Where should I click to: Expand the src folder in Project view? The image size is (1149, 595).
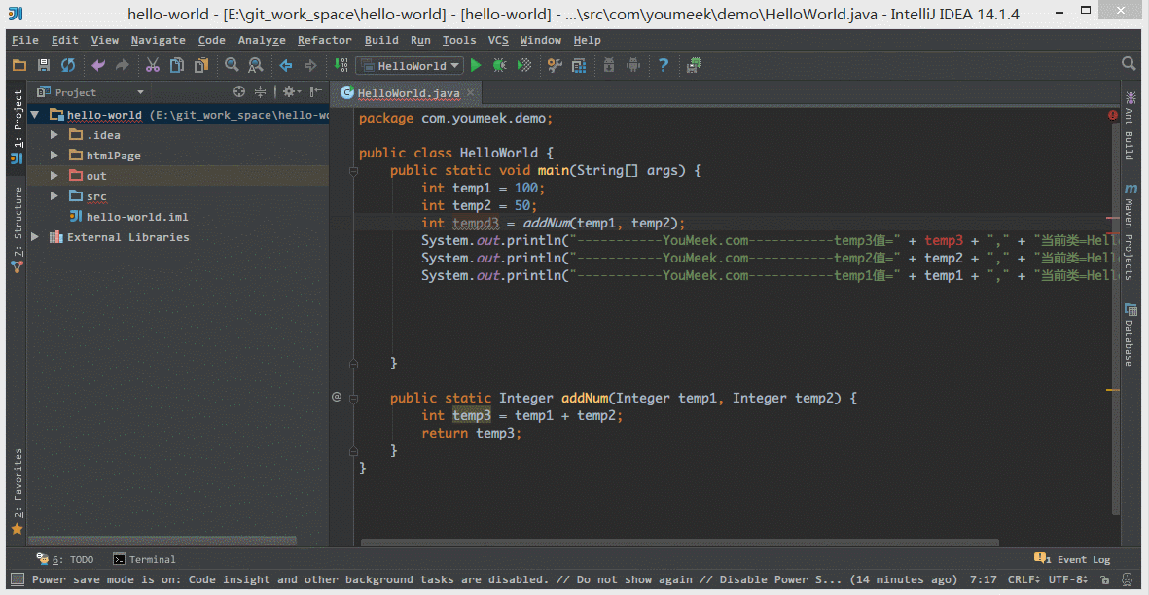click(x=54, y=195)
